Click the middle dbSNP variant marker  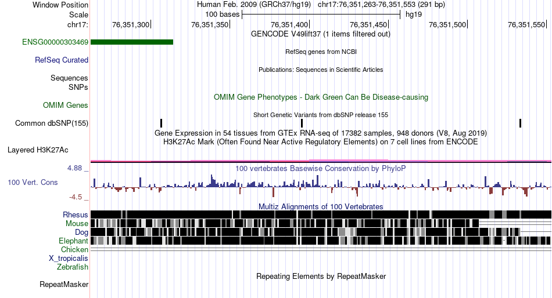point(302,123)
